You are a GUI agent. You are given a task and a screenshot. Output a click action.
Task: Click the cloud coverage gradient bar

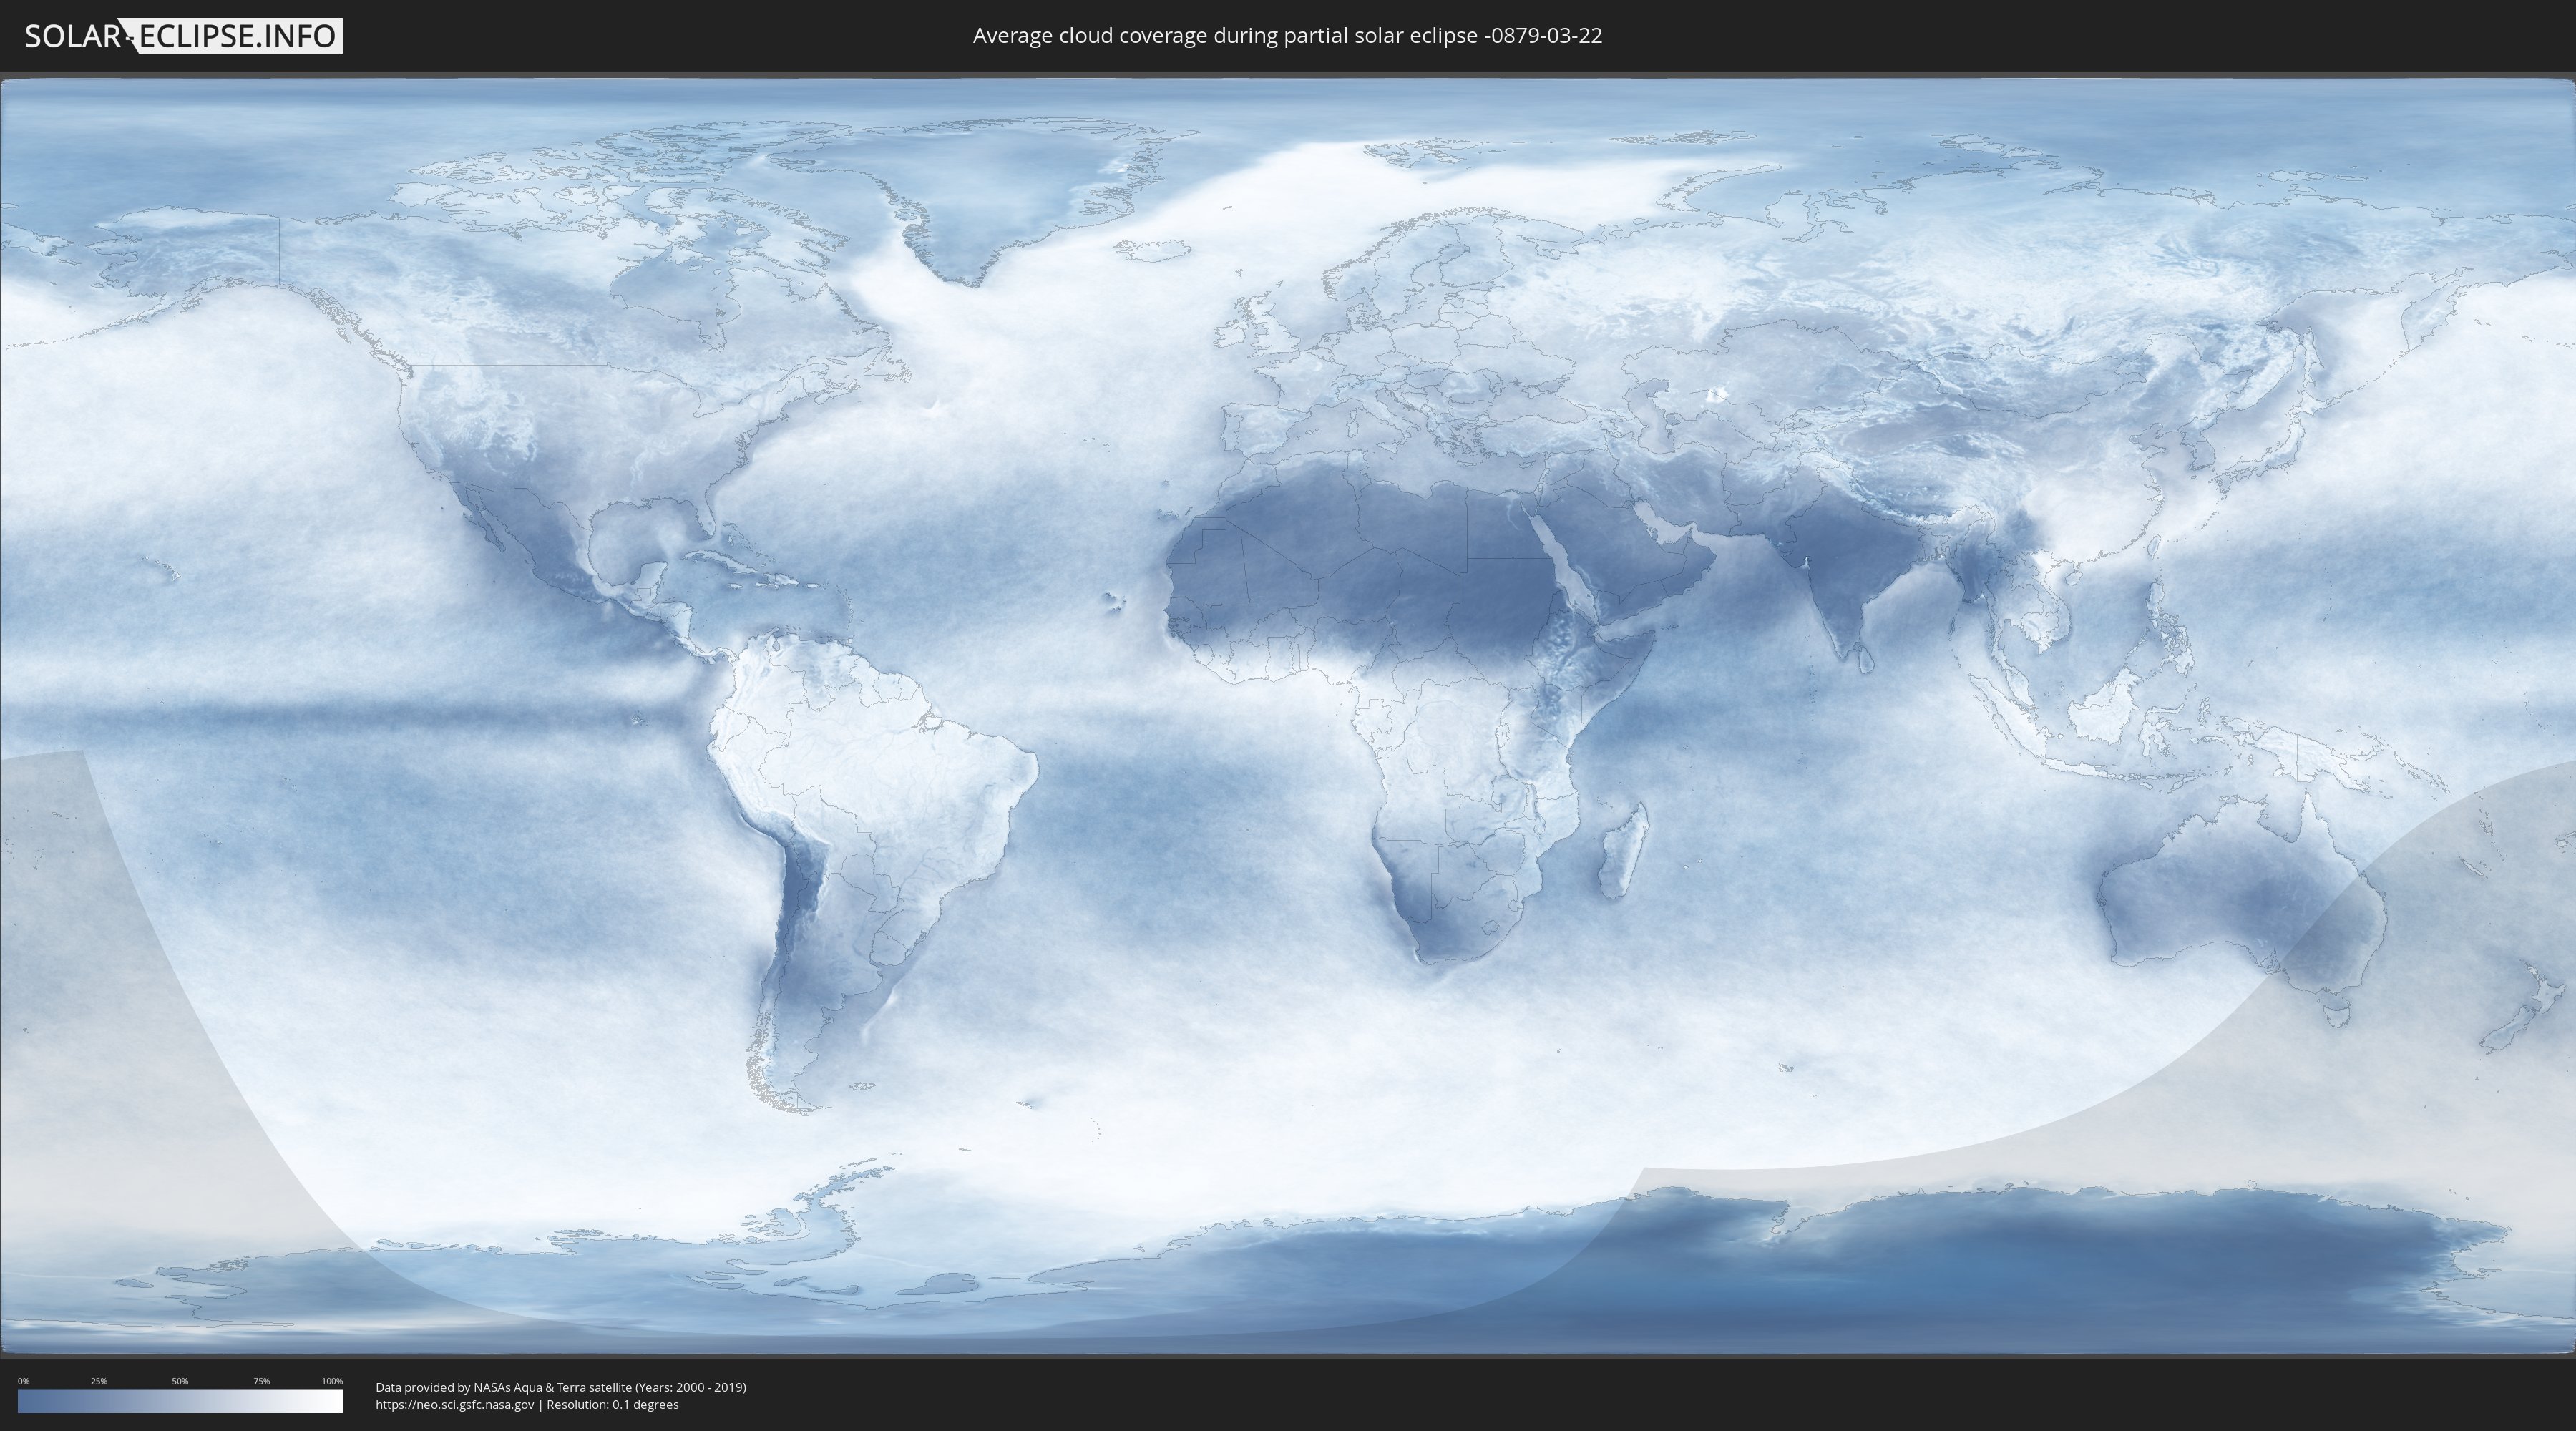(x=180, y=1401)
